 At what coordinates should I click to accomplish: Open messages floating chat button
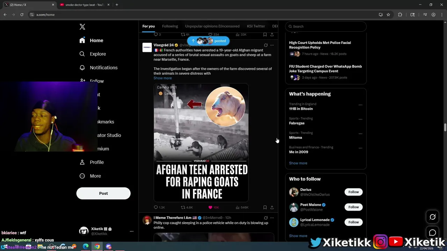click(x=432, y=233)
